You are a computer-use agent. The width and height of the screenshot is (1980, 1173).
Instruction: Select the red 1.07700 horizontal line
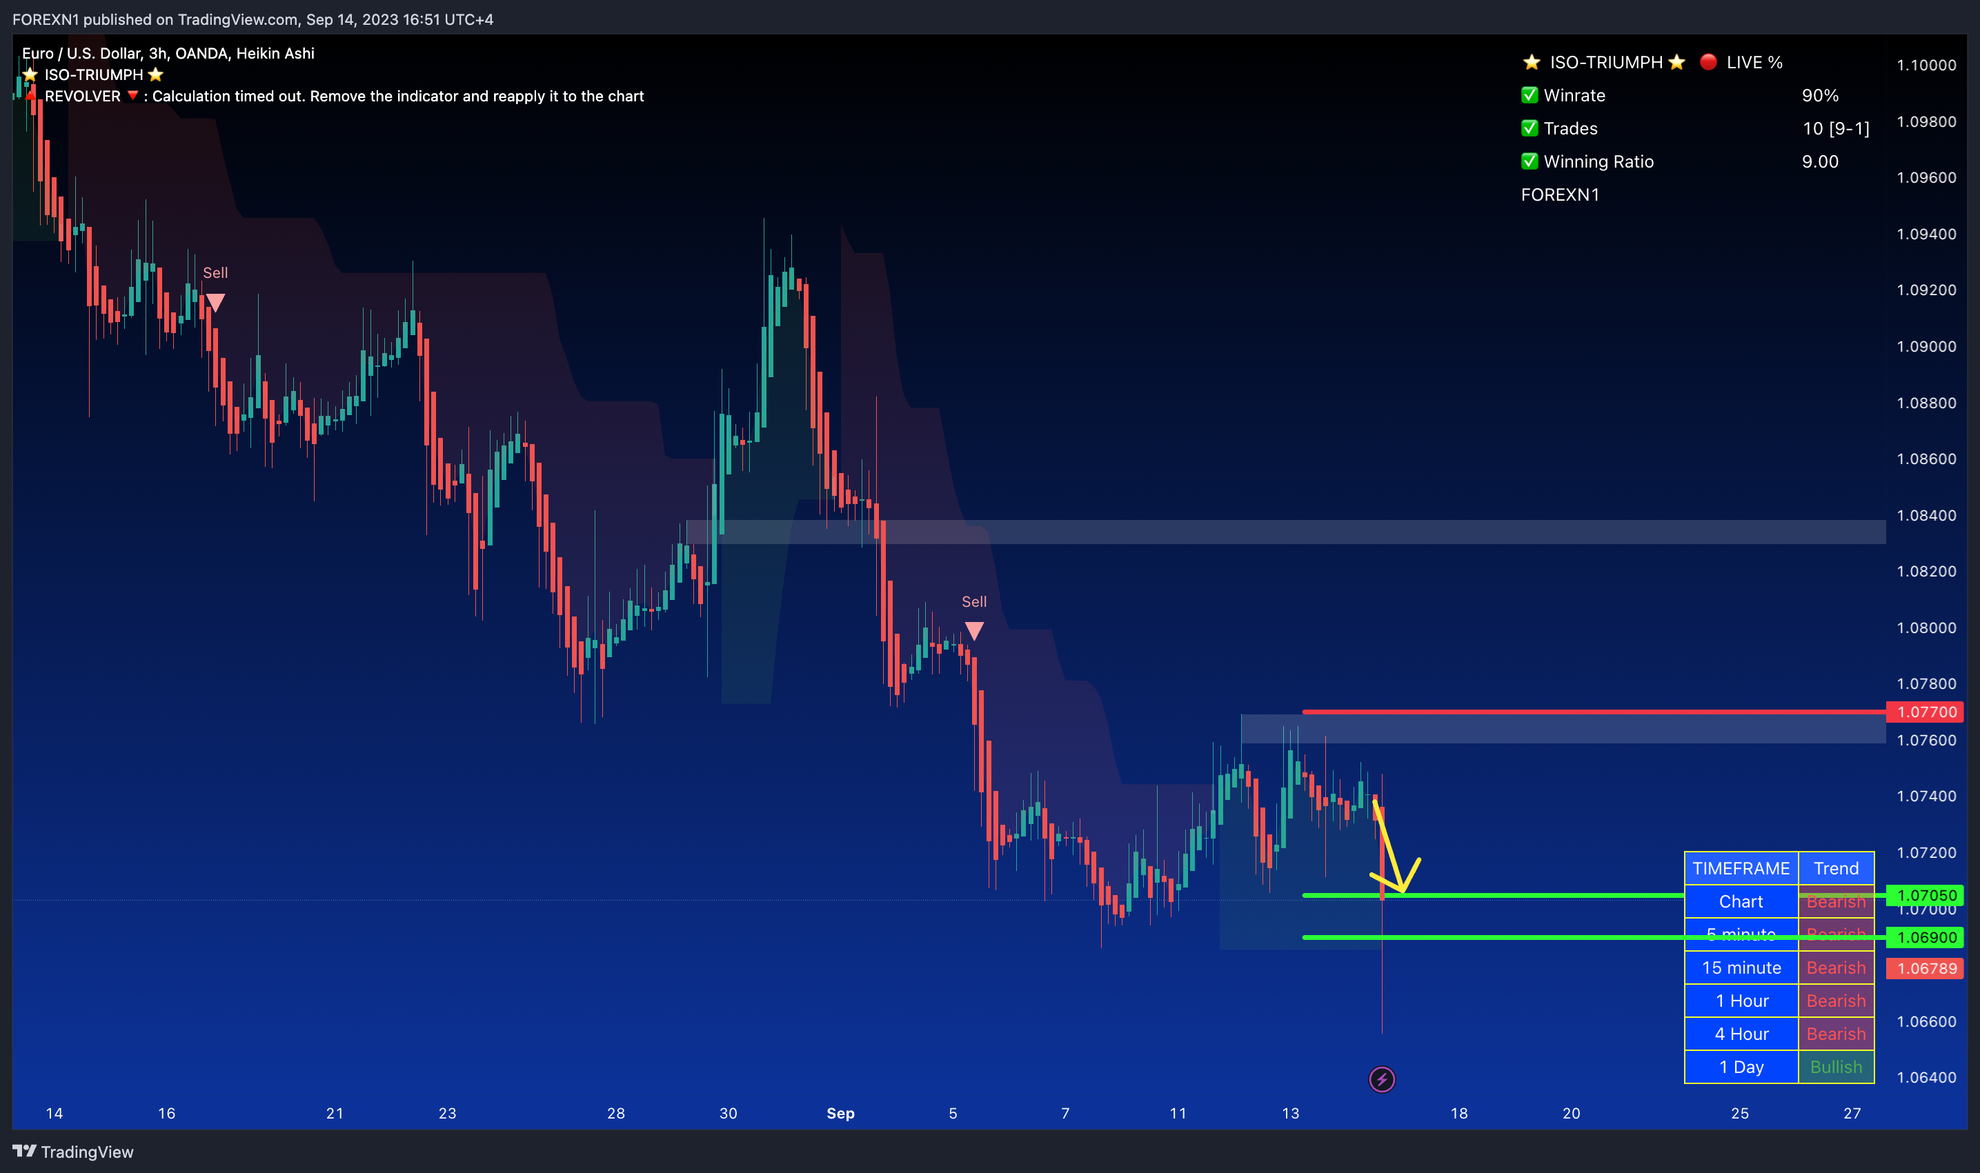[x=1594, y=712]
